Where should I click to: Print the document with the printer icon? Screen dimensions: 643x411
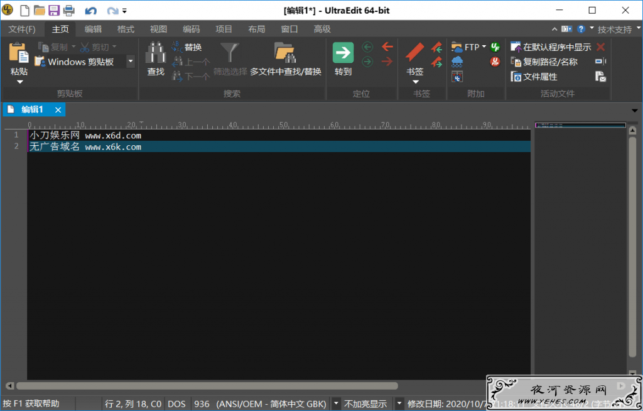pyautogui.click(x=69, y=10)
